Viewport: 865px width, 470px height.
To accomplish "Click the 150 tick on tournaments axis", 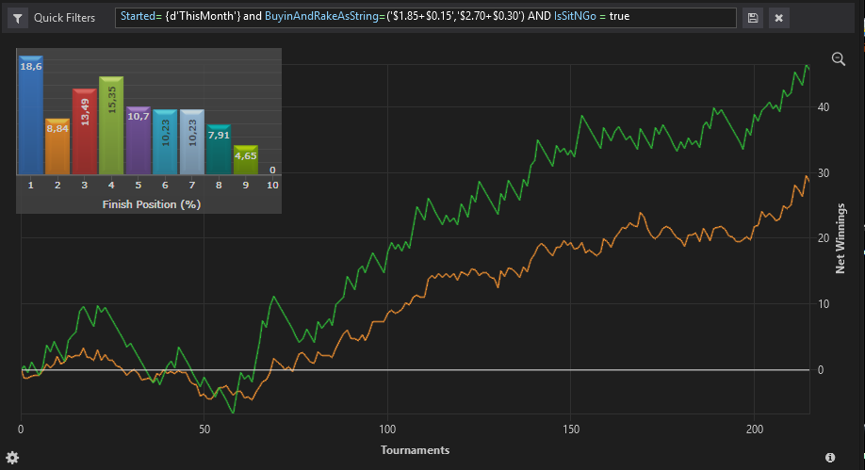I will [x=571, y=429].
